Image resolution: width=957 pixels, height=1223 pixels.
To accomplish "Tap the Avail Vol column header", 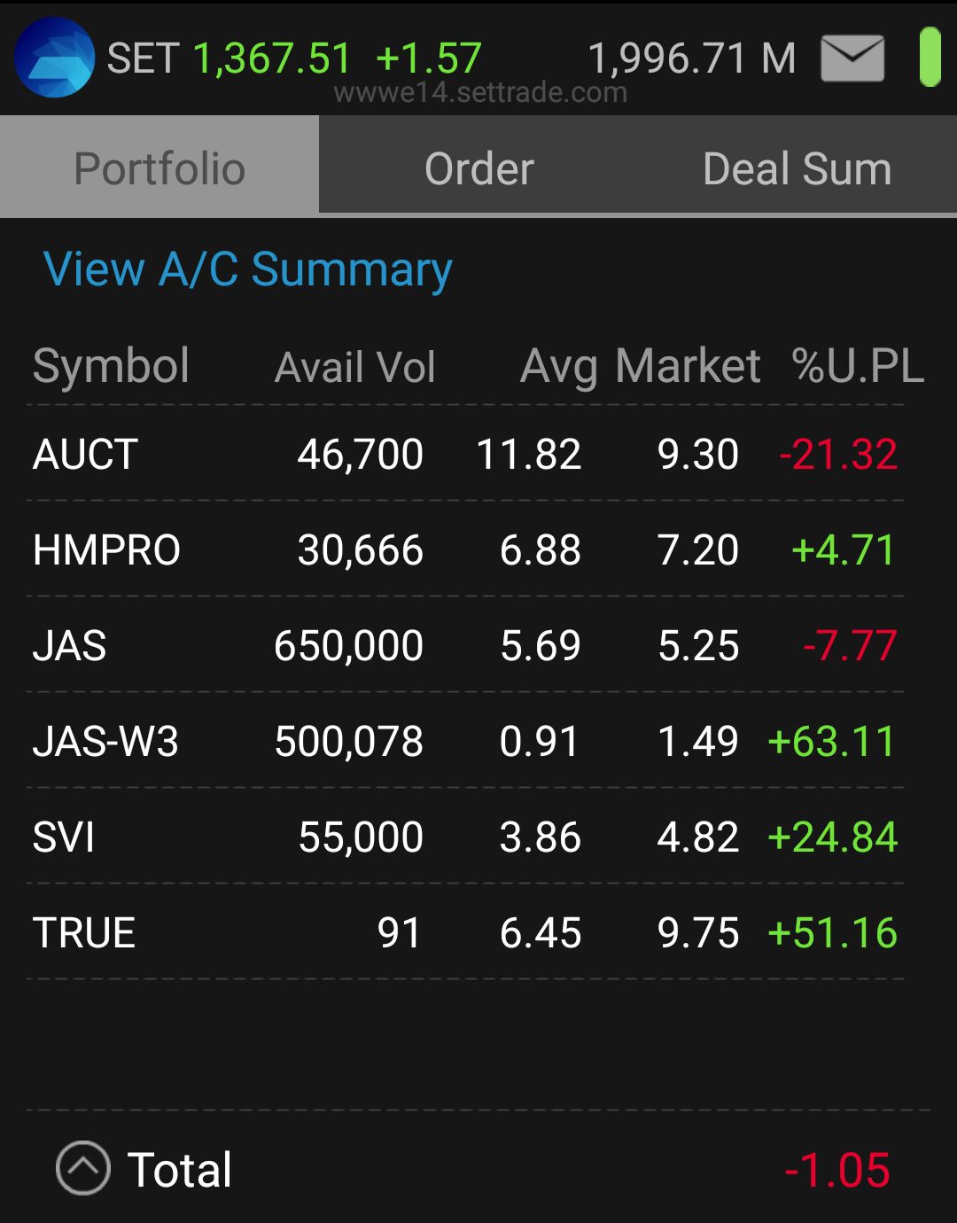I will 355,367.
